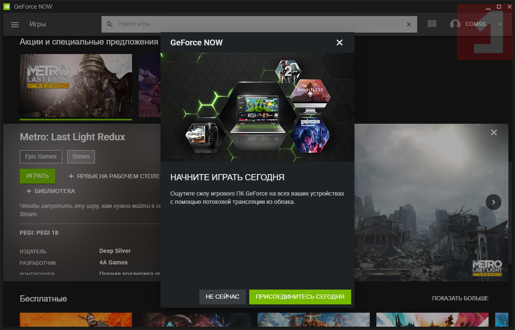This screenshot has height=330, width=515.
Task: Select the Epic Games store option
Action: (x=41, y=156)
